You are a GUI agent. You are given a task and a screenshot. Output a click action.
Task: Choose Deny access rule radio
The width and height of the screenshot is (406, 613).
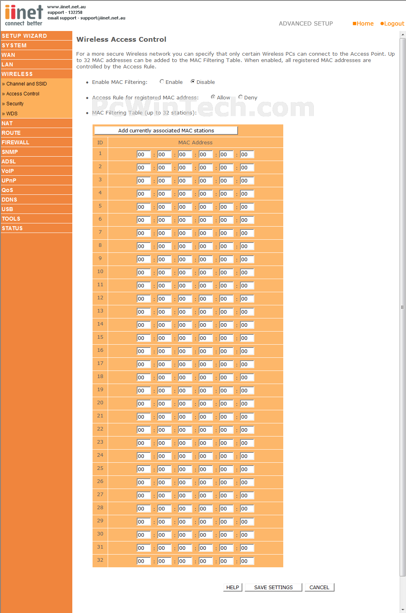tap(240, 97)
